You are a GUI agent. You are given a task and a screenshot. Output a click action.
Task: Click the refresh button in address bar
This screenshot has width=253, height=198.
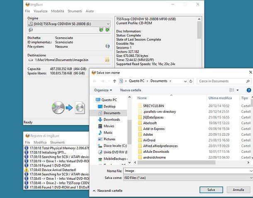point(191,81)
